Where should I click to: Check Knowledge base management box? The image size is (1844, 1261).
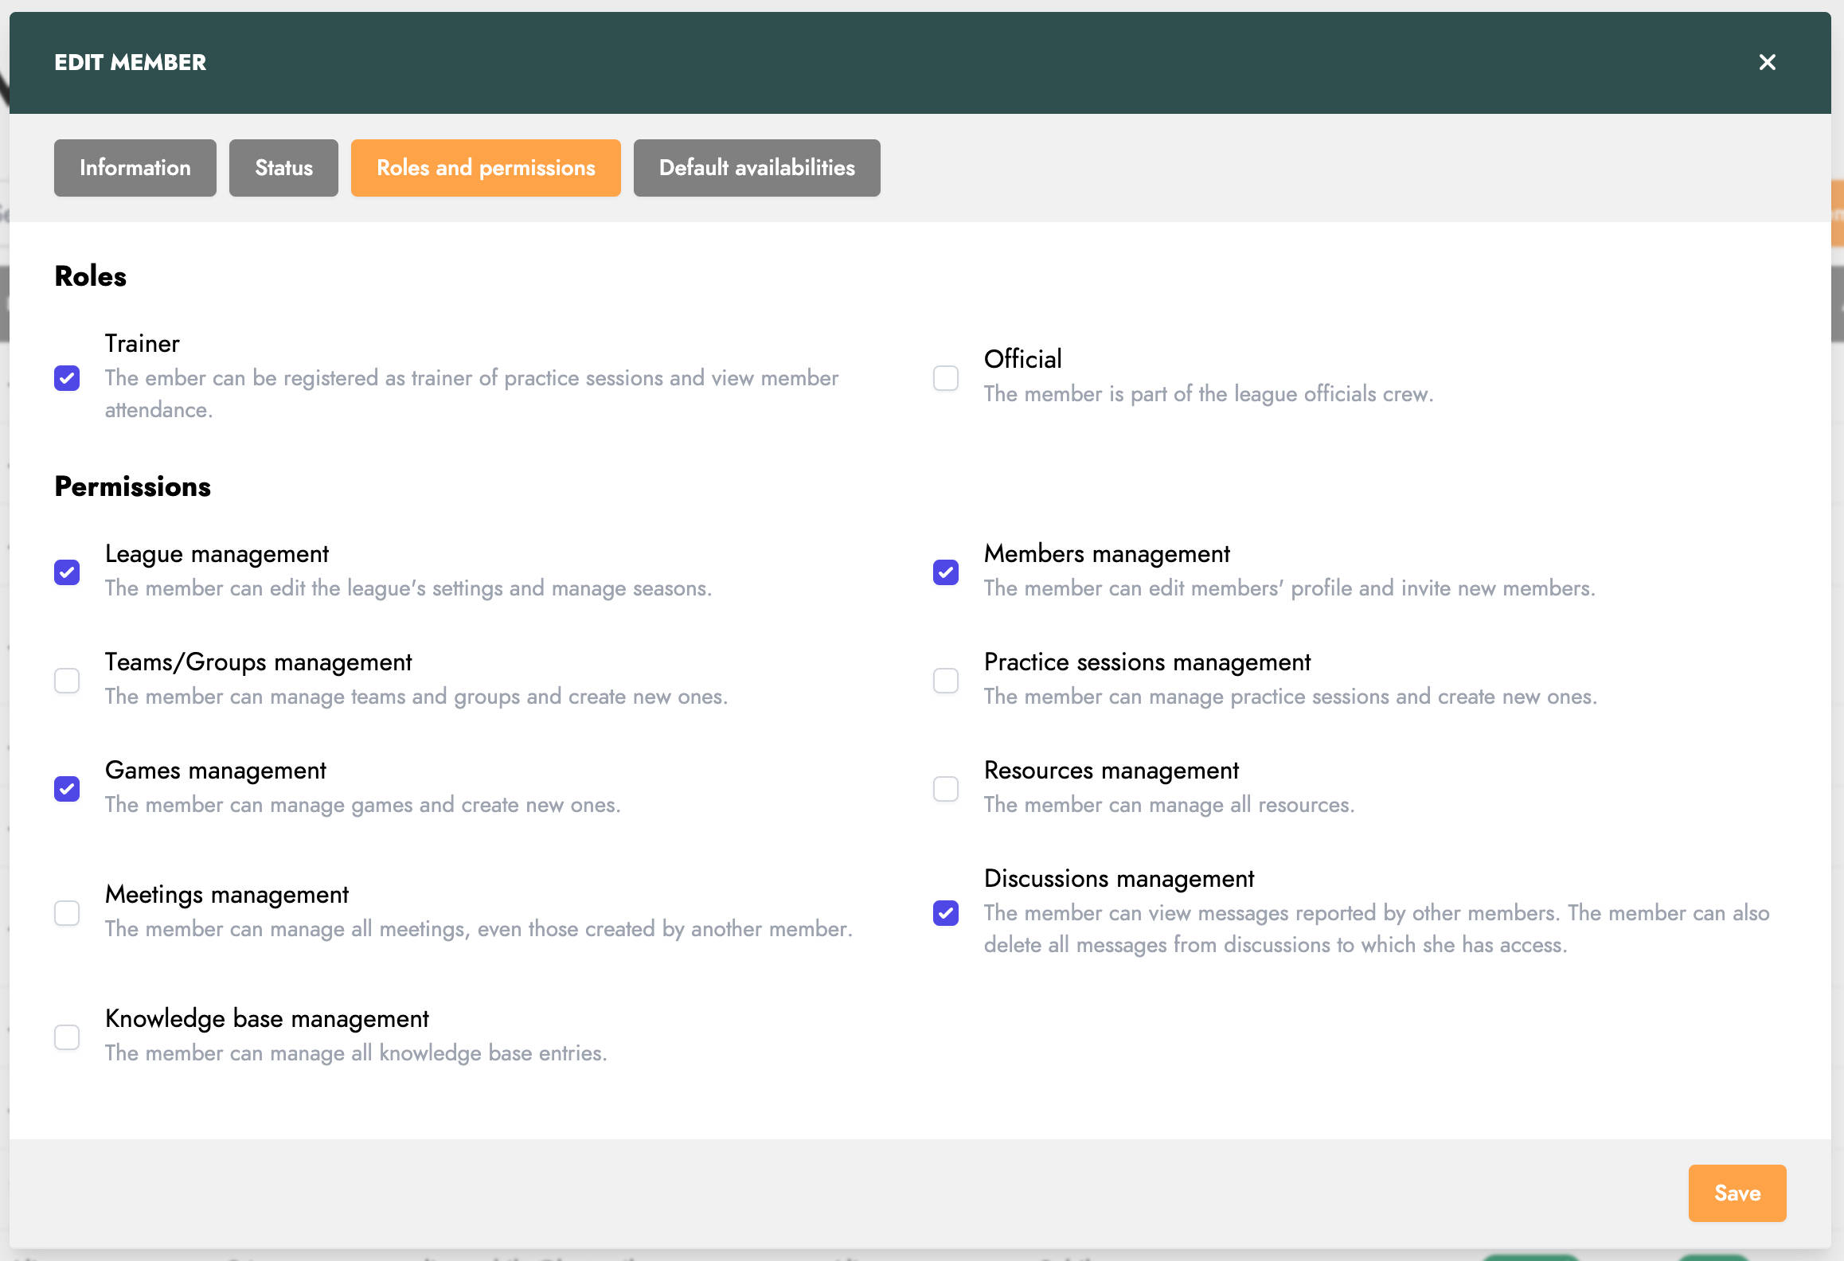[x=67, y=1037]
